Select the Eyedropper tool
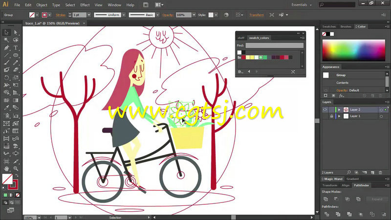Image resolution: width=391 pixels, height=220 pixels. (x=6, y=108)
